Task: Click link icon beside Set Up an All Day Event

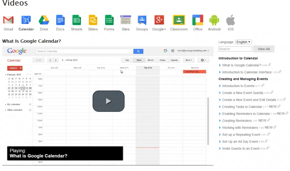Action: pos(266,141)
